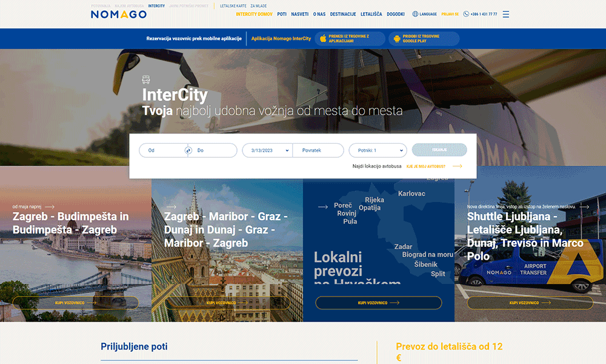Open the Za mlade link
Screen dimensions: 606x364
[259, 6]
